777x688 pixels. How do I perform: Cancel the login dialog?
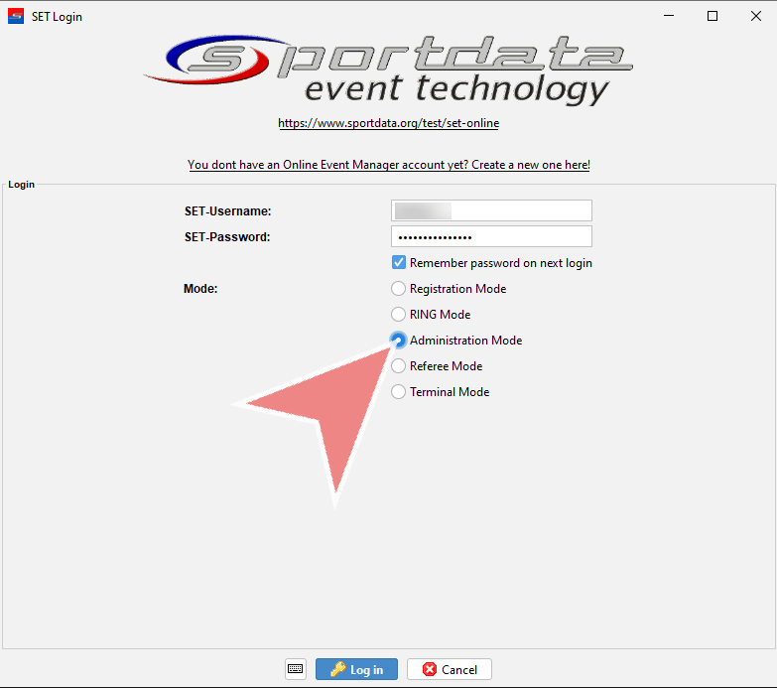click(449, 669)
